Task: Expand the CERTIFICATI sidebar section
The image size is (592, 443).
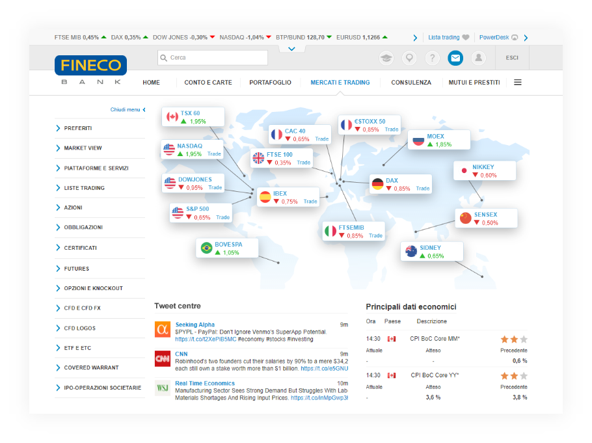Action: 100,248
